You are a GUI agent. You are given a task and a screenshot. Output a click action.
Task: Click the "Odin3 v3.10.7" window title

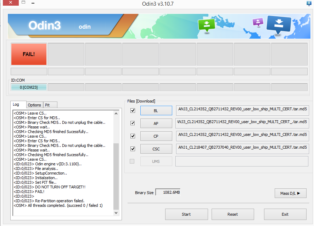[x=158, y=4]
